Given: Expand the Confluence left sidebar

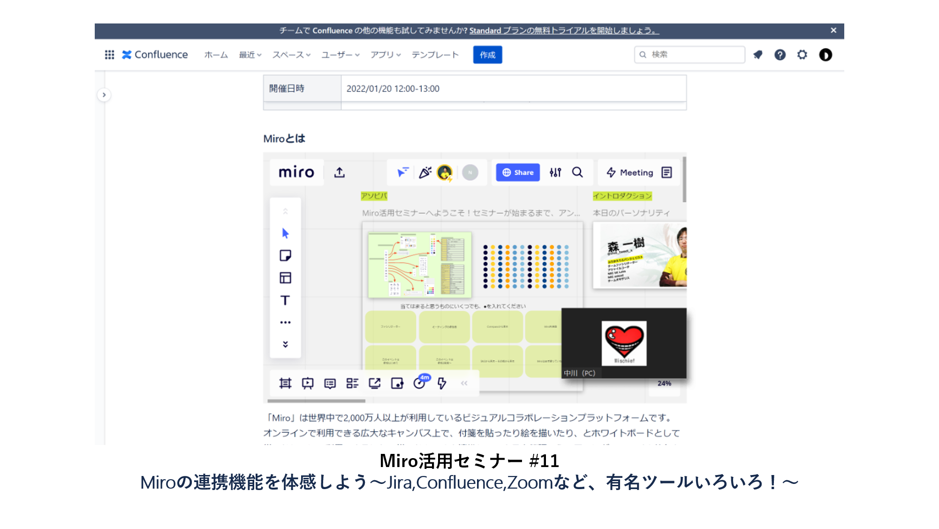Looking at the screenshot, I should (104, 95).
